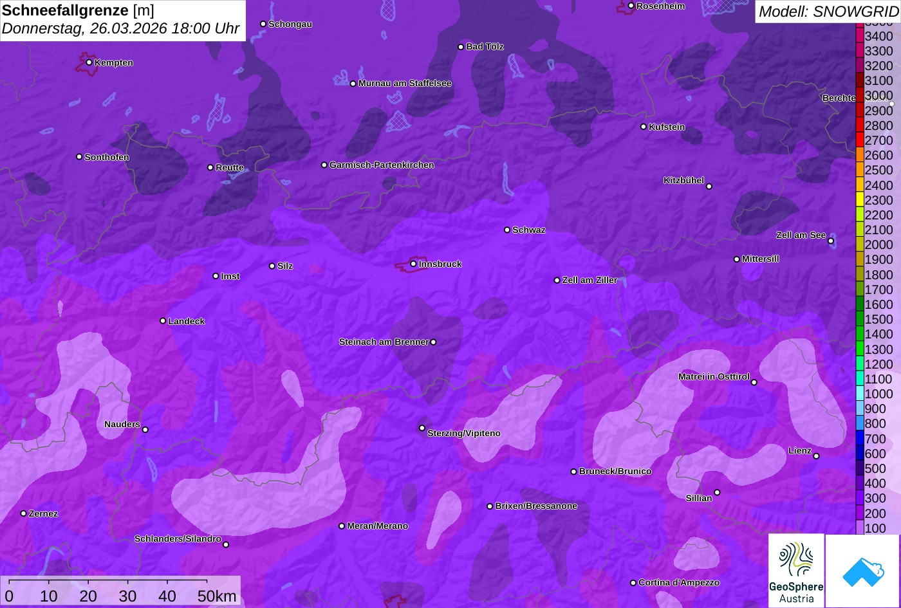The width and height of the screenshot is (901, 608).
Task: Click the Nauders marker dot
Action: coord(145,430)
